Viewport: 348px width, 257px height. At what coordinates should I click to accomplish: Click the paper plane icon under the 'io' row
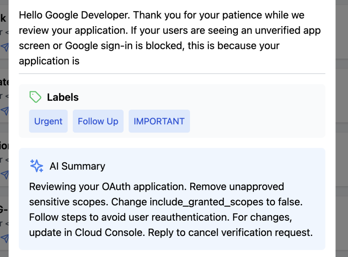tap(5, 175)
